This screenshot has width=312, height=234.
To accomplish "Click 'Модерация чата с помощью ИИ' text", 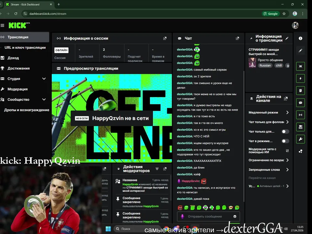I will [263, 150].
